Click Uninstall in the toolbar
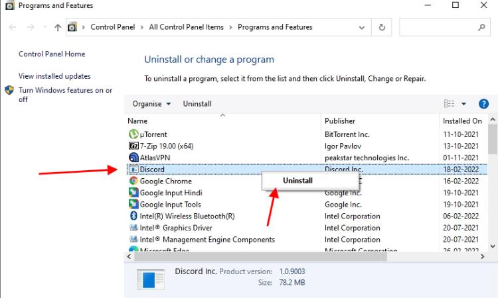 pos(197,104)
